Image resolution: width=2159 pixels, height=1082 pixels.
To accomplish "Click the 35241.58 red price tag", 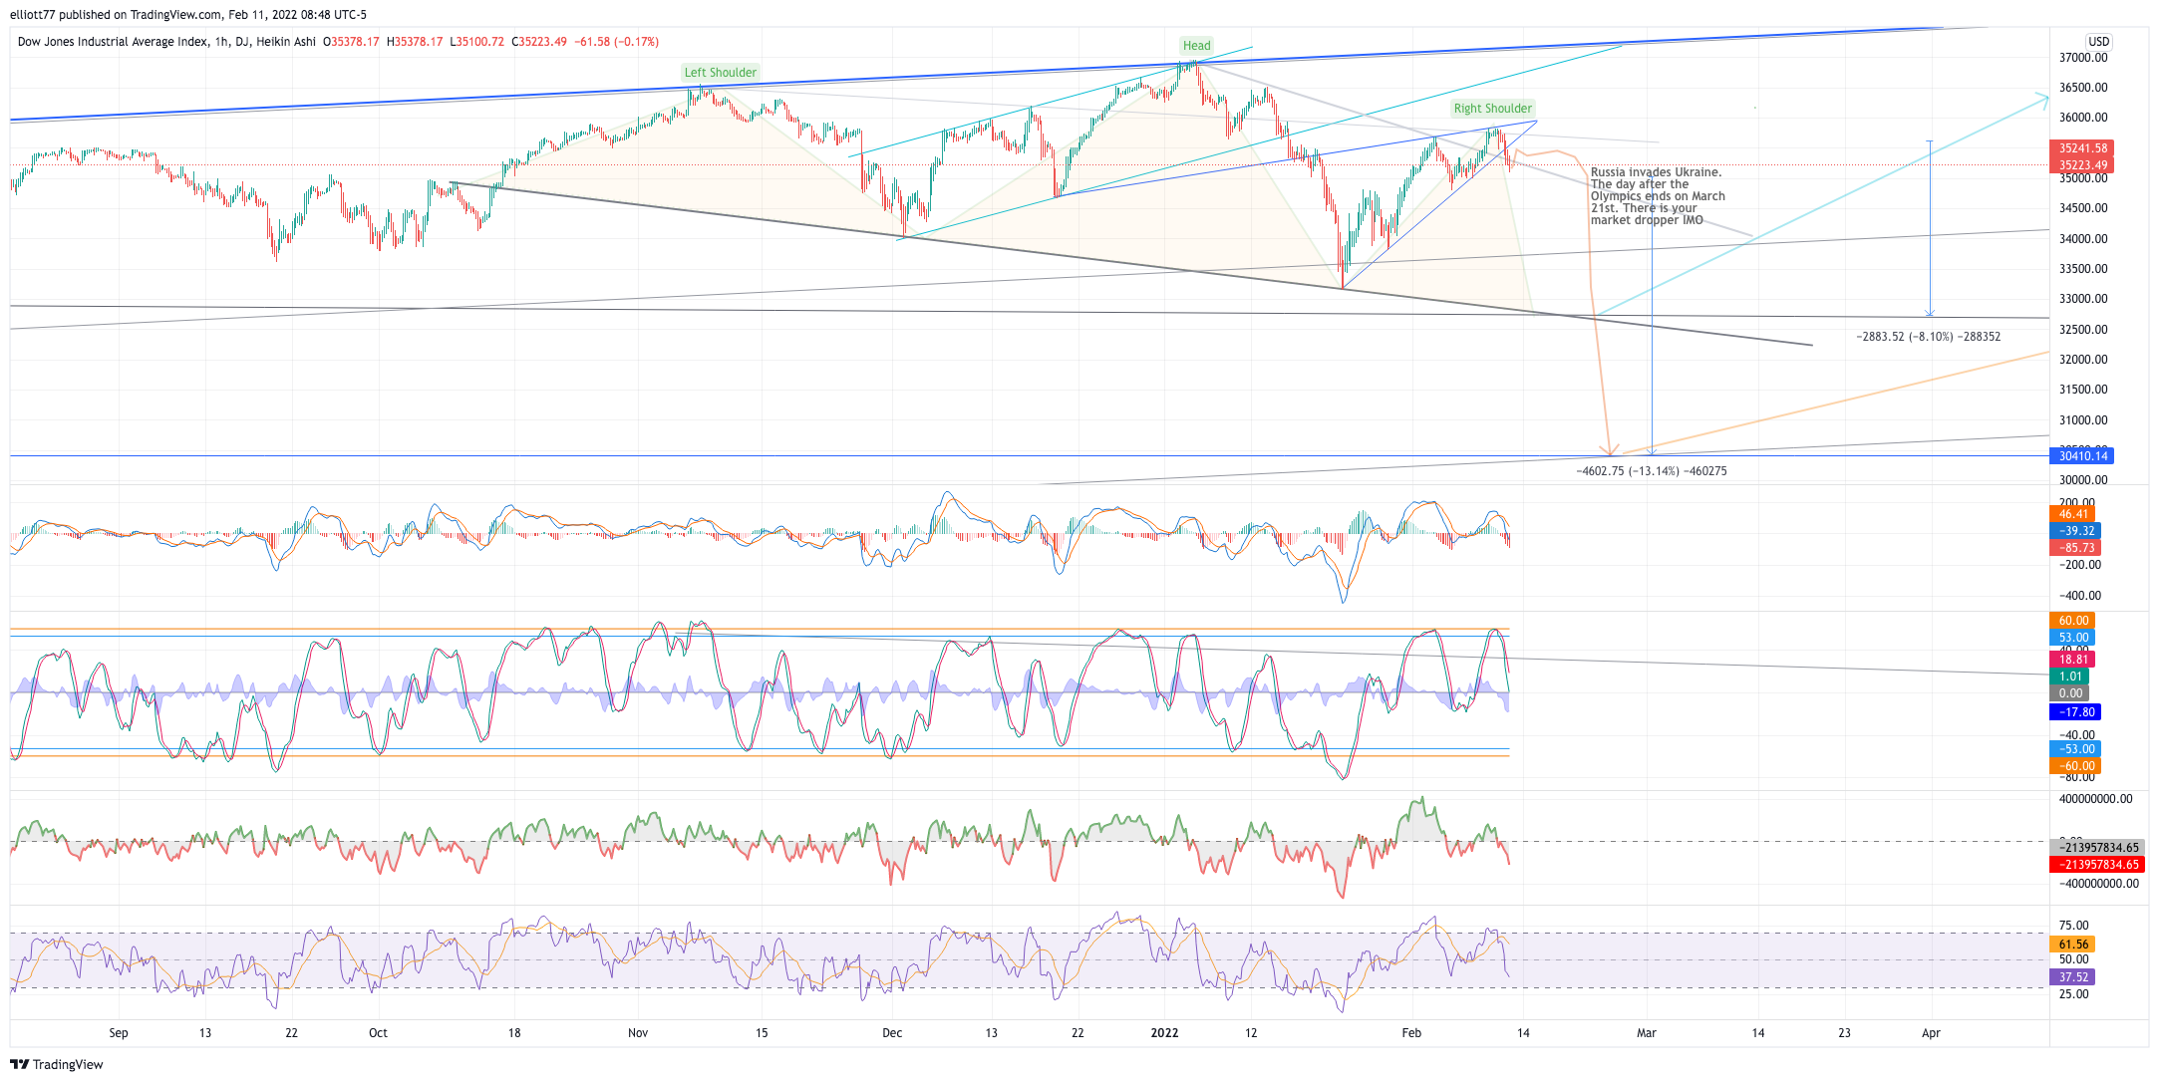I will [x=2082, y=148].
